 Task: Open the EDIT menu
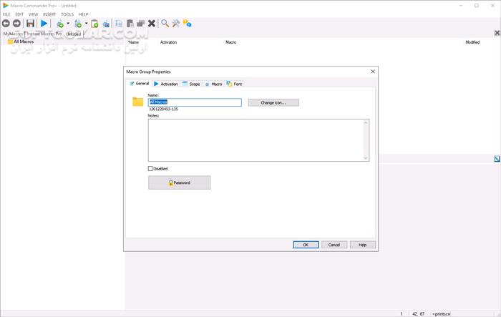click(19, 14)
